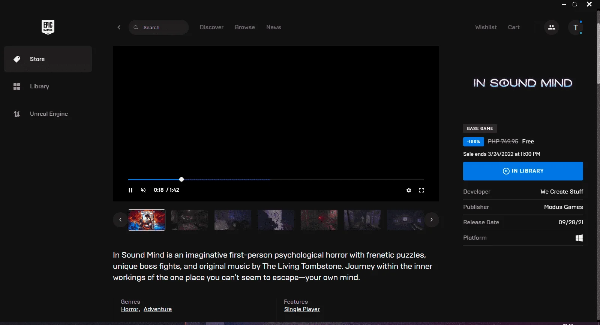The height and width of the screenshot is (325, 600).
Task: Select the second screenshot thumbnail
Action: pyautogui.click(x=190, y=220)
